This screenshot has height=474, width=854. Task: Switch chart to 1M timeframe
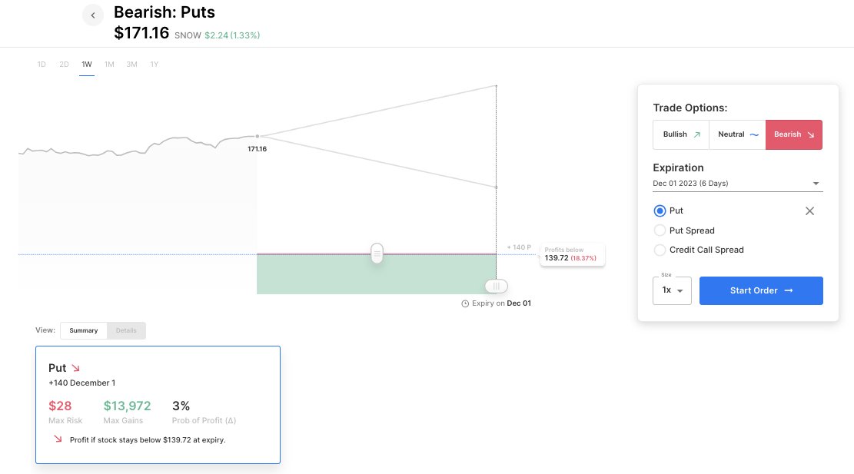(109, 65)
